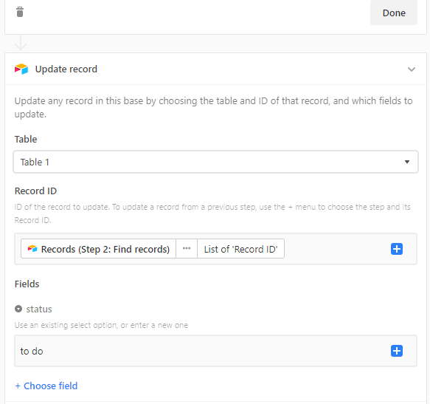Click the Fields section heading

(27, 284)
